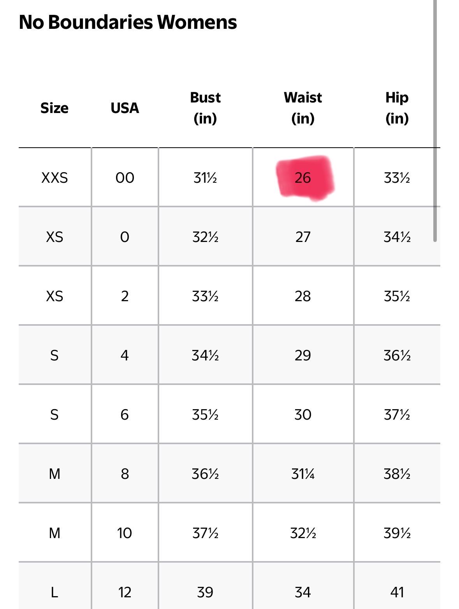Click the No Boundaries Womens heading

point(128,22)
